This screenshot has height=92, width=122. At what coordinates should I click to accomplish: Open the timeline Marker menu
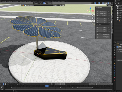(25, 84)
